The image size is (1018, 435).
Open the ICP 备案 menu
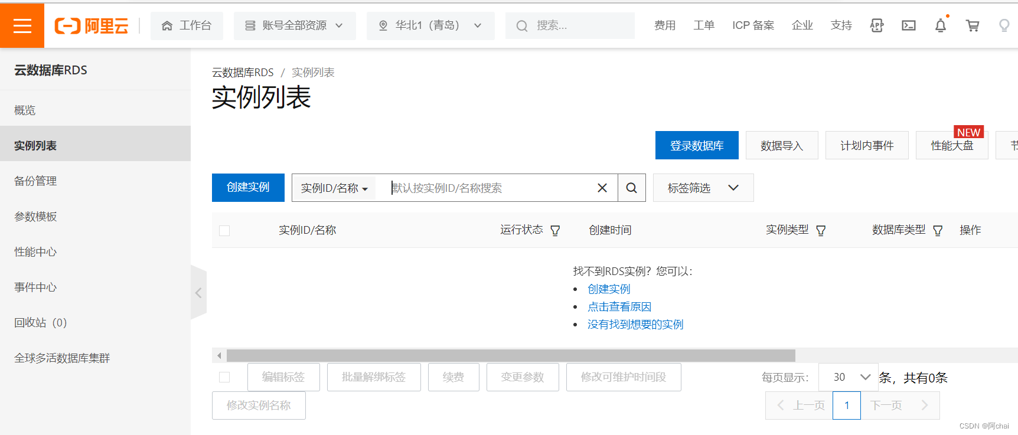coord(753,25)
